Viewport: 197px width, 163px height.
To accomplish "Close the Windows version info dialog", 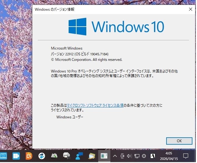I will [191, 9].
